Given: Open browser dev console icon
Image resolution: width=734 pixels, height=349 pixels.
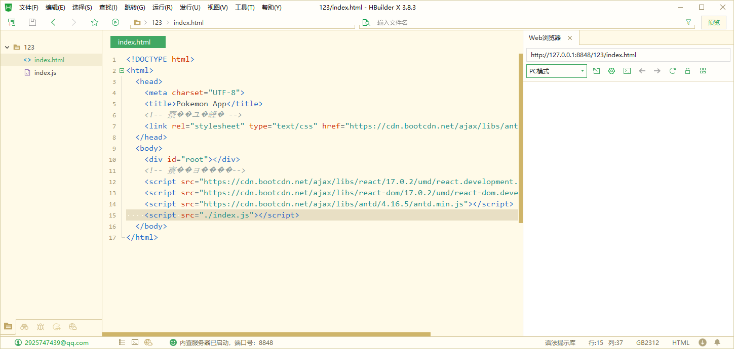Looking at the screenshot, I should click(x=627, y=71).
